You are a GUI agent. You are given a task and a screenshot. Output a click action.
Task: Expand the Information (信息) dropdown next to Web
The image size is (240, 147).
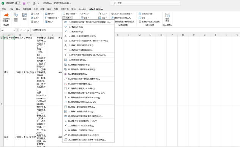click(85, 18)
